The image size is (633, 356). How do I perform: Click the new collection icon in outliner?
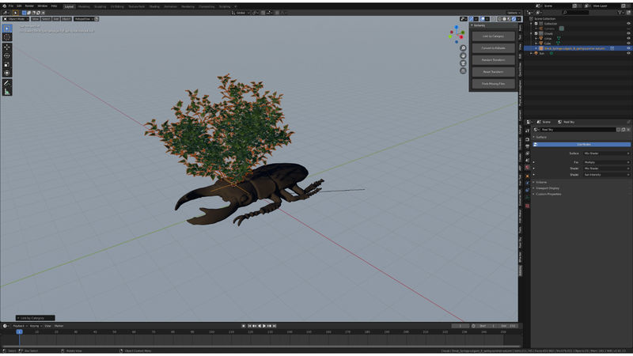[627, 13]
